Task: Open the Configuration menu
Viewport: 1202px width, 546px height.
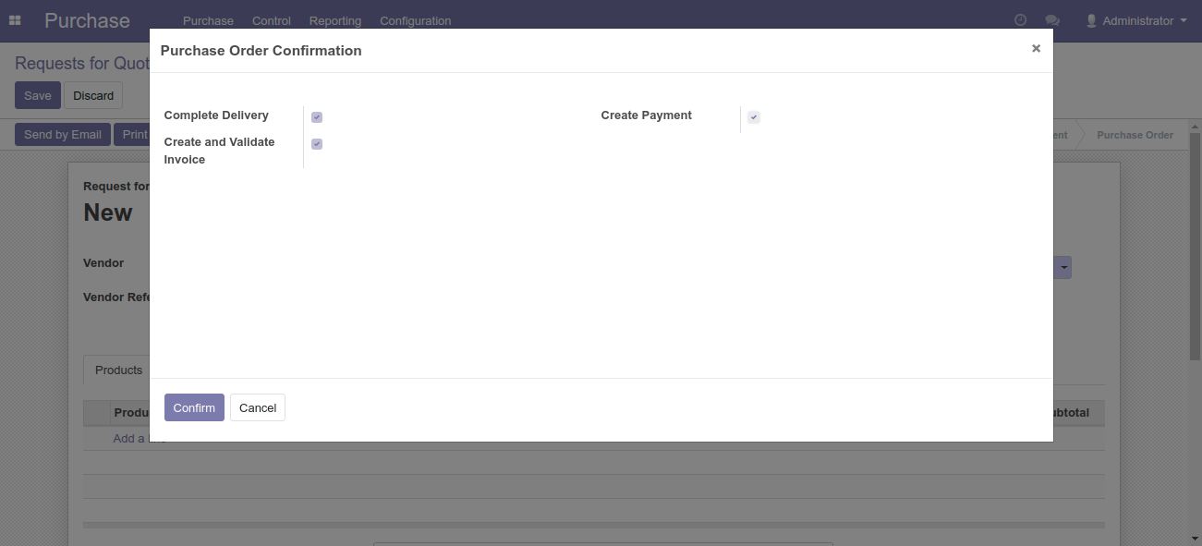Action: 415,20
